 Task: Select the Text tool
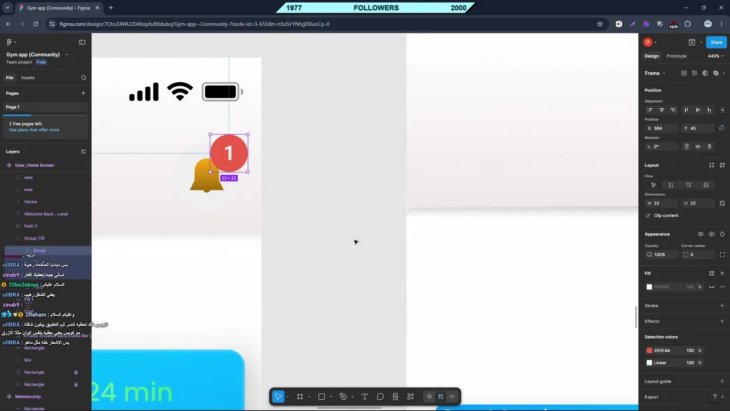point(365,397)
